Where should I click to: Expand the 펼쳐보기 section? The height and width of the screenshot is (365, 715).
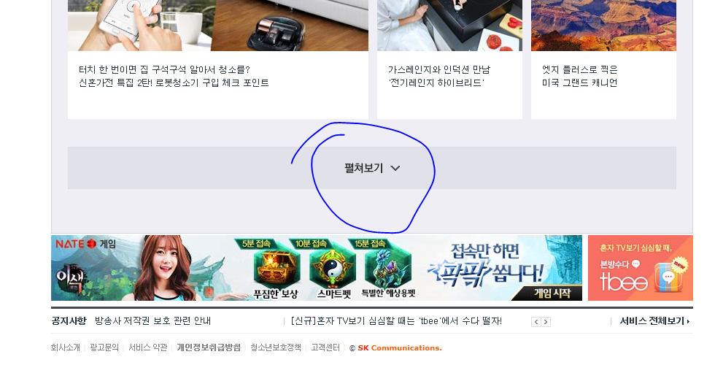[371, 168]
